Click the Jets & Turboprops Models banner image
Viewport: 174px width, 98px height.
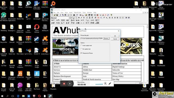click(x=65, y=47)
